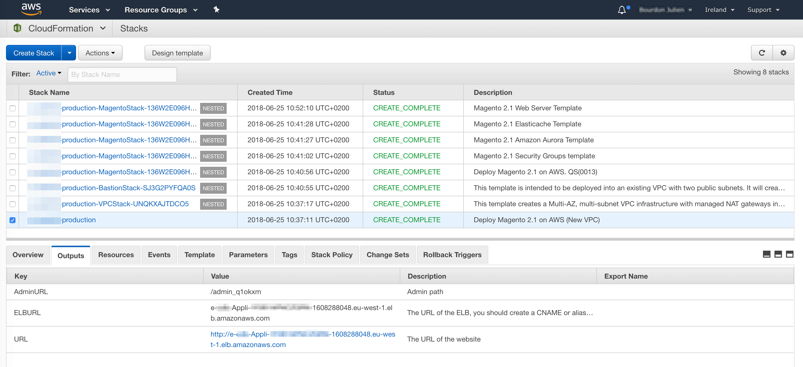Screen dimensions: 803x367
Task: Check the BastionStack row checkbox
Action: [13, 188]
